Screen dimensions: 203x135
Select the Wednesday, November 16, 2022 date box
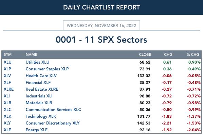pos(101,25)
